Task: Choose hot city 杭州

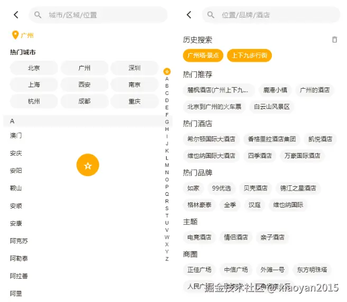Action: point(34,101)
